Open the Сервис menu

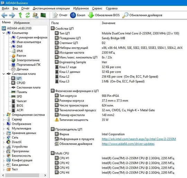[97, 8]
